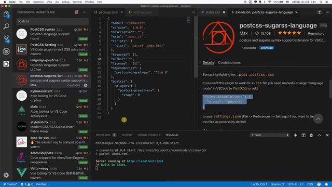
Task: Open notifications bell in status bar
Action: tap(326, 184)
